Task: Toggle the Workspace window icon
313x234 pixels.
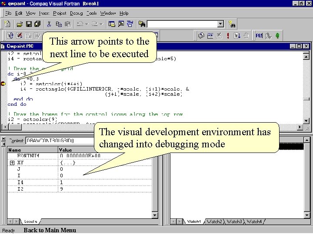Action: tap(112, 24)
